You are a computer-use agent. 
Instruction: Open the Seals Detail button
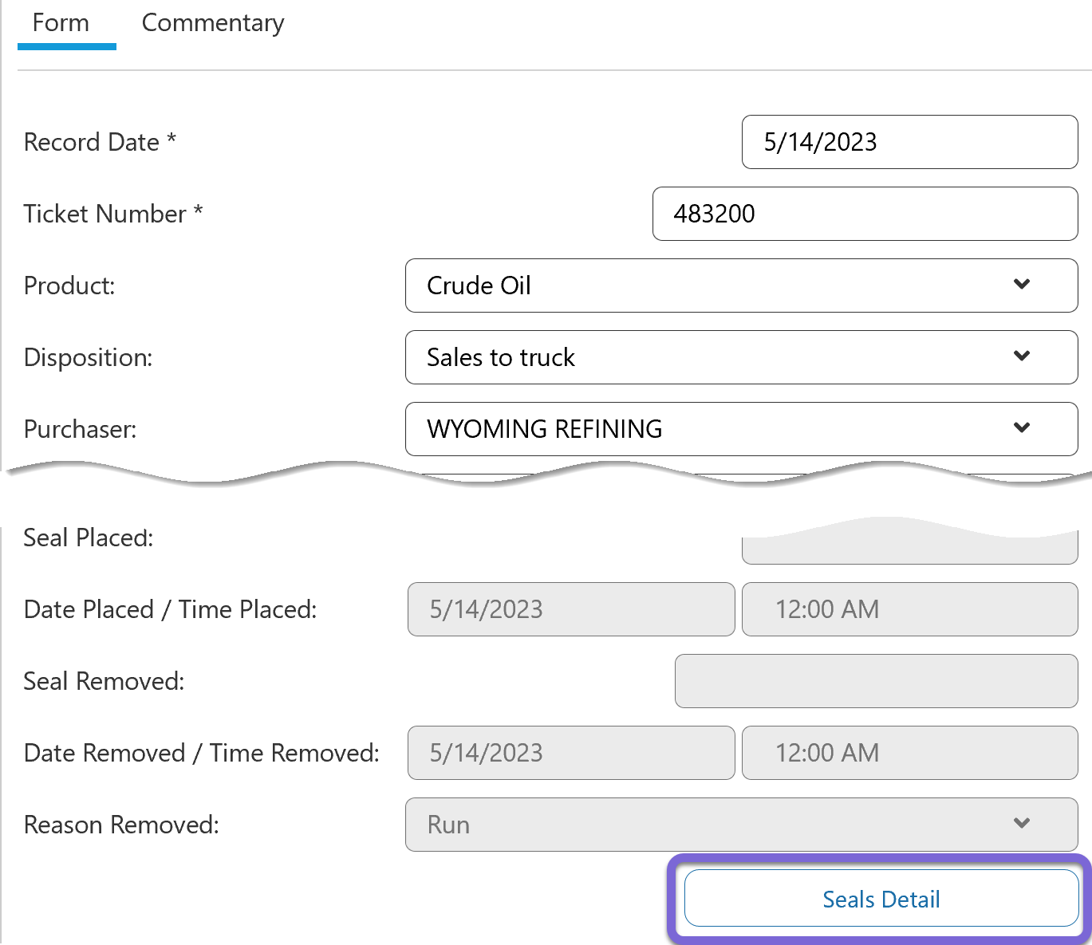point(881,899)
